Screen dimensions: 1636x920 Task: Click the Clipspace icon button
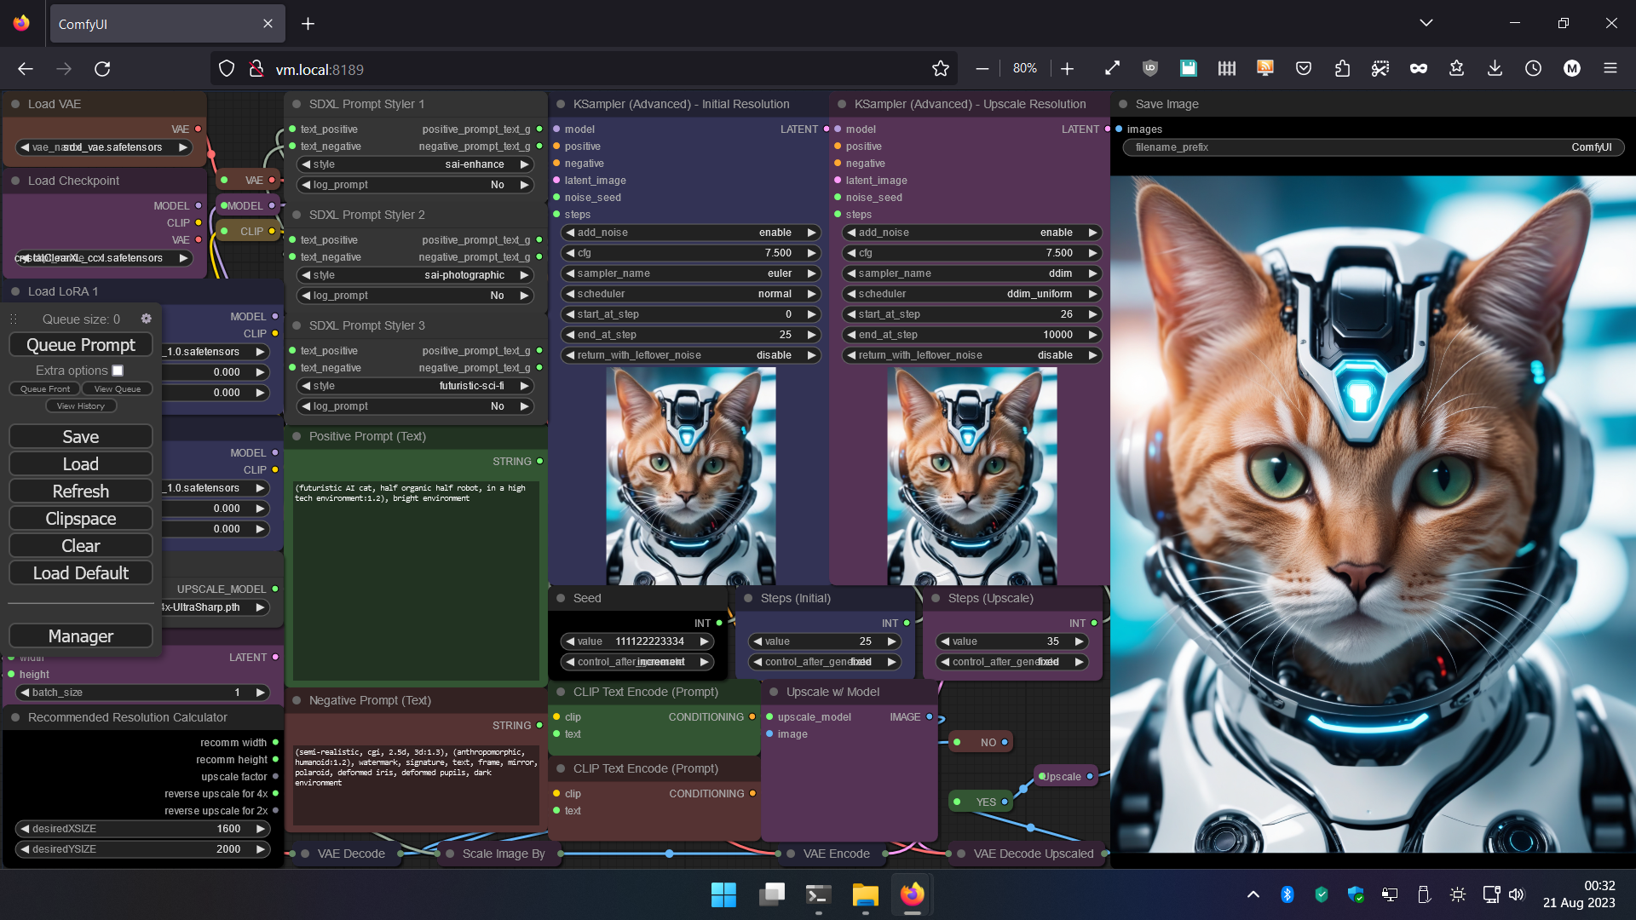point(78,519)
